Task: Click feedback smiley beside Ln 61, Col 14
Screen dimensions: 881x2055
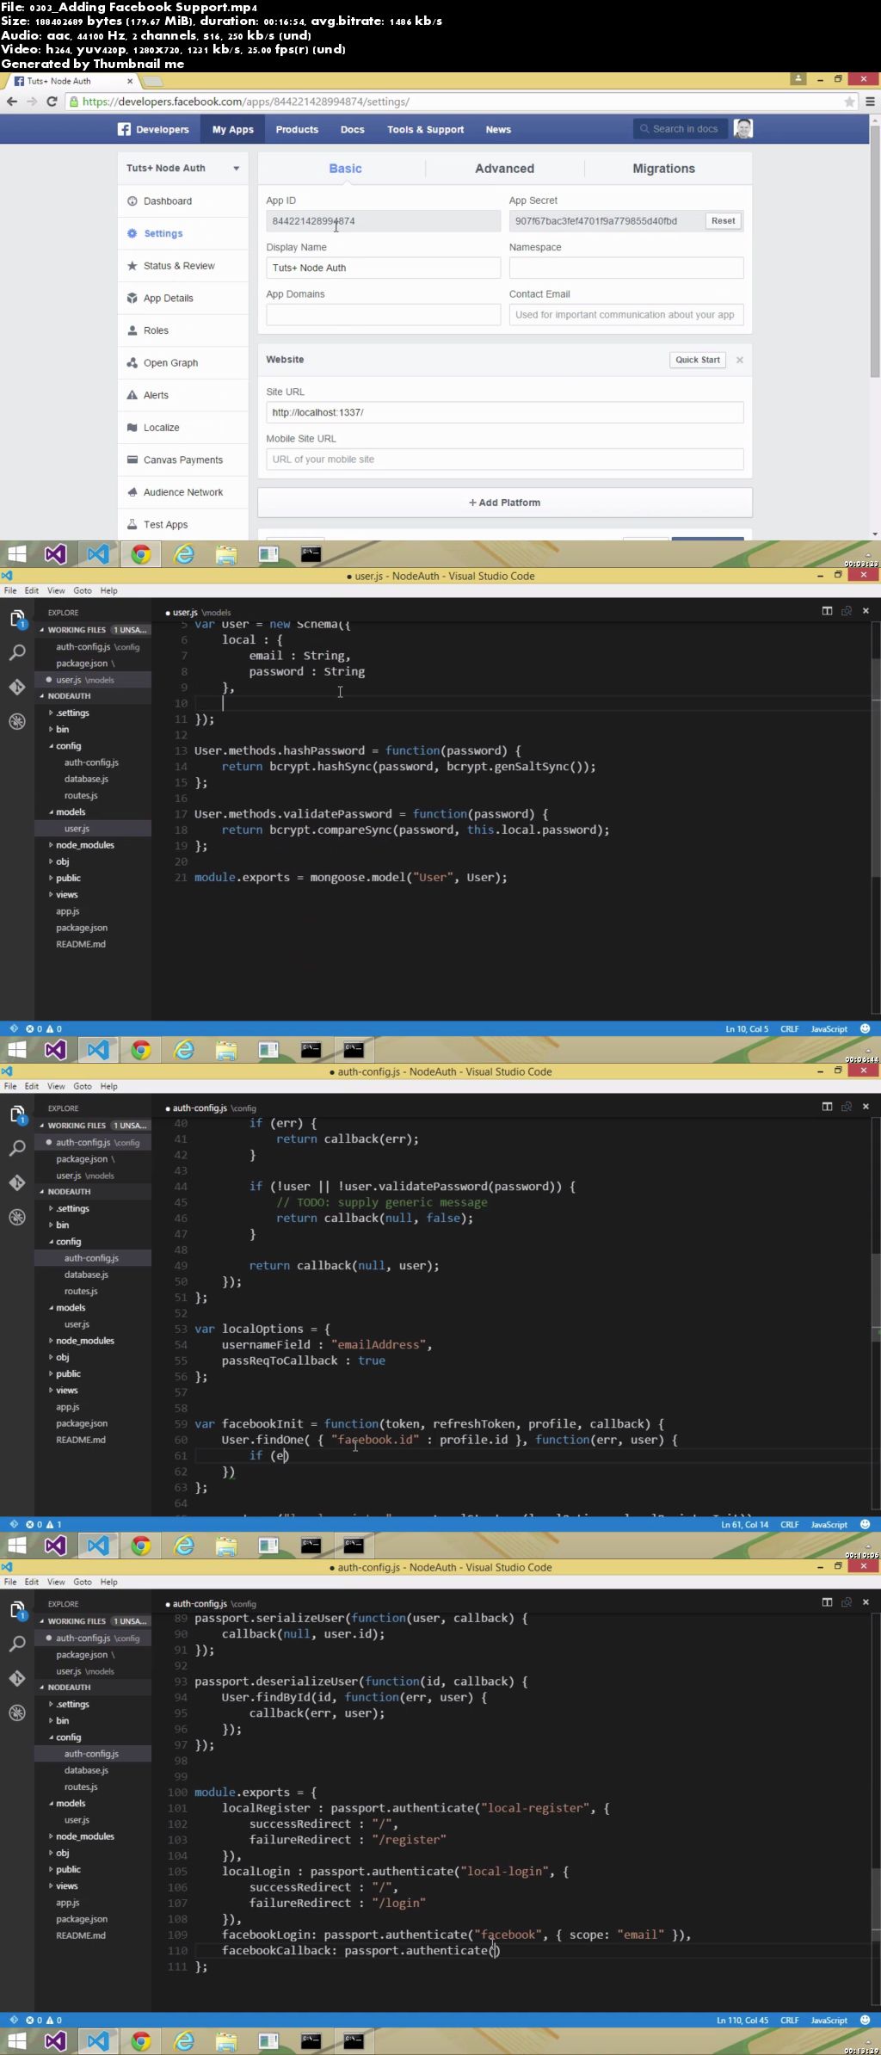Action: click(866, 1524)
